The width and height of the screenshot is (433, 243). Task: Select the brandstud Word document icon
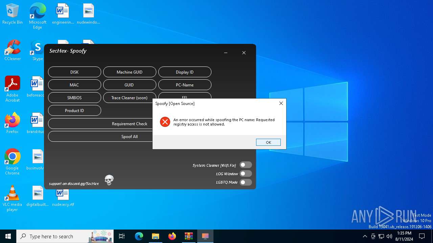[36, 124]
